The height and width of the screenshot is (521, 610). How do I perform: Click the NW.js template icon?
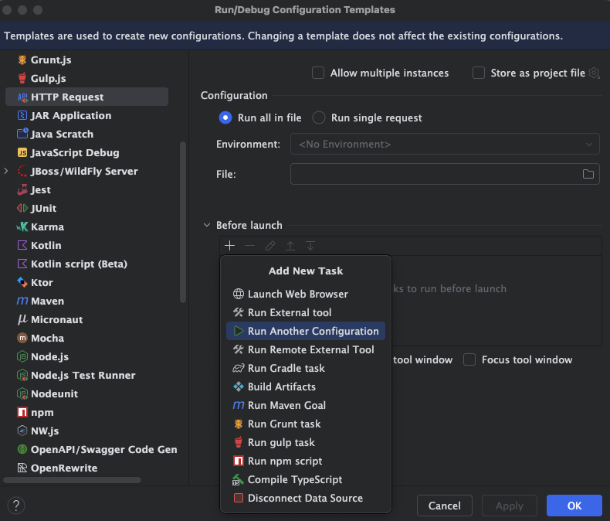click(22, 431)
